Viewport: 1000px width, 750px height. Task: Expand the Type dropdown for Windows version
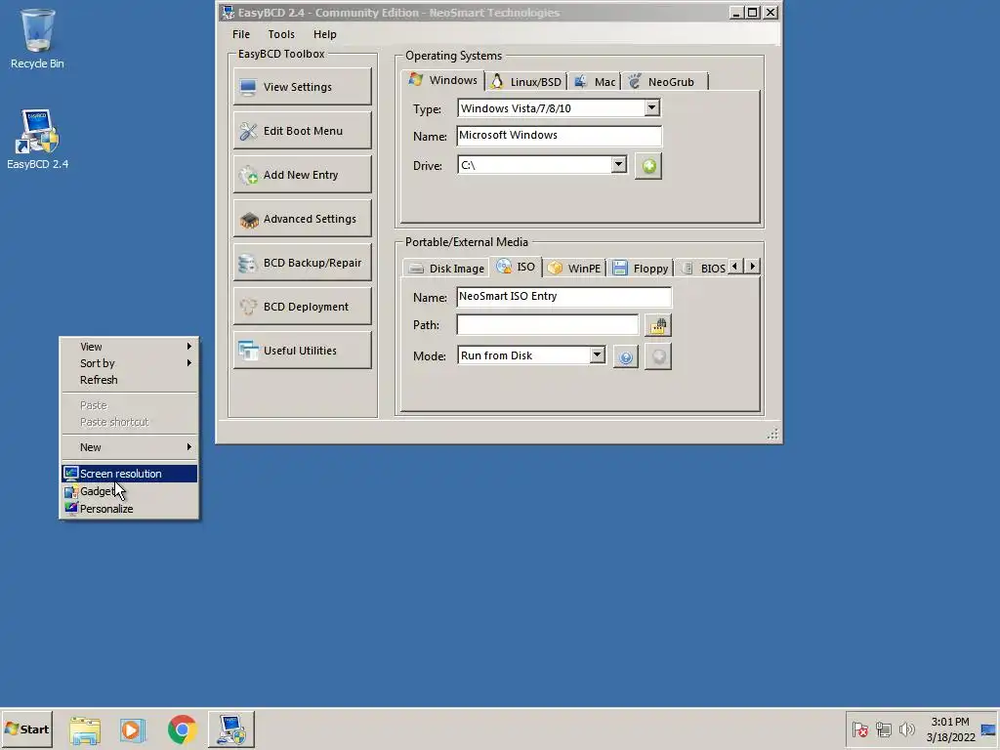[651, 108]
